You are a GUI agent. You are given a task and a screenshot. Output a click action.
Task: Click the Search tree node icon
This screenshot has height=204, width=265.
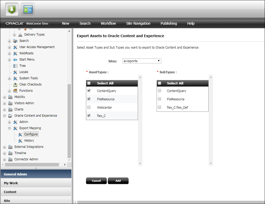15,41
